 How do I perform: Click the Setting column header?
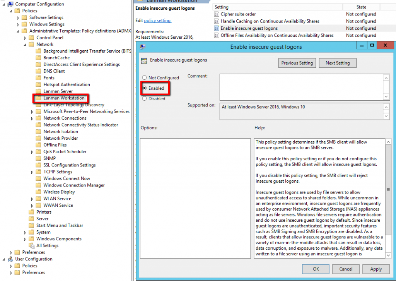tap(278, 7)
